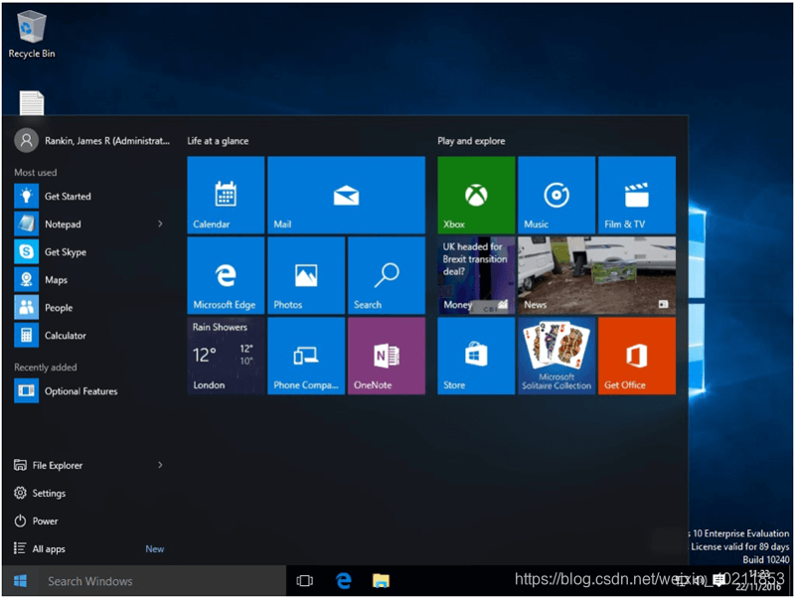
Task: Expand File Explorer jump list arrow
Action: pos(160,465)
